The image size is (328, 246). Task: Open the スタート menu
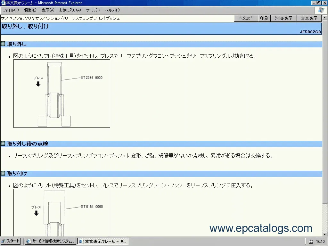11,241
